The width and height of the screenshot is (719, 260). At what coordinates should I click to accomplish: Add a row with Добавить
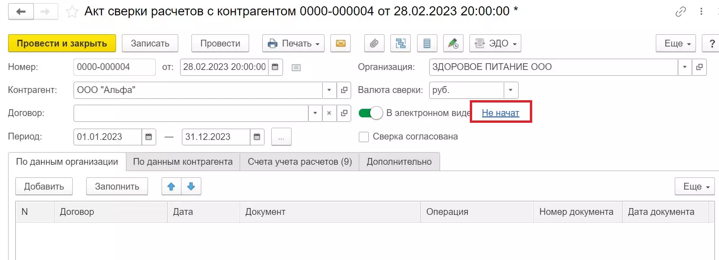tap(44, 186)
